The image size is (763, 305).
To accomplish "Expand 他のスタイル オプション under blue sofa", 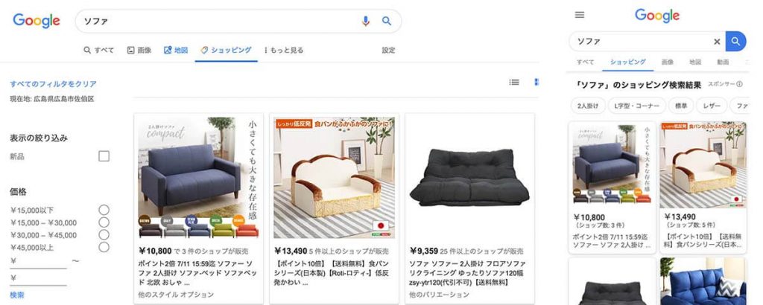I will 176,295.
